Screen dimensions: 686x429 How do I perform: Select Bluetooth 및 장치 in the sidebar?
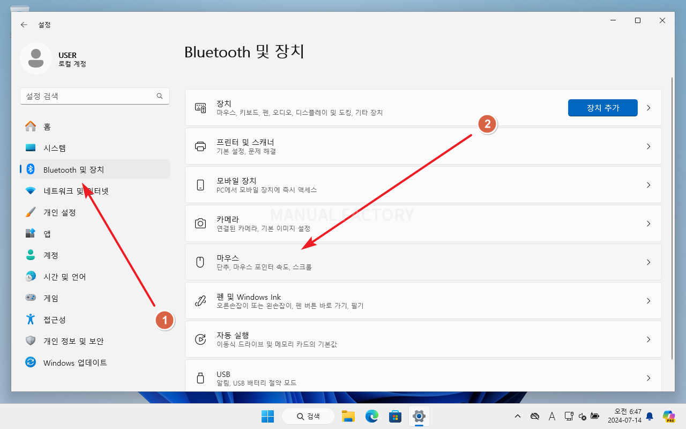click(95, 169)
